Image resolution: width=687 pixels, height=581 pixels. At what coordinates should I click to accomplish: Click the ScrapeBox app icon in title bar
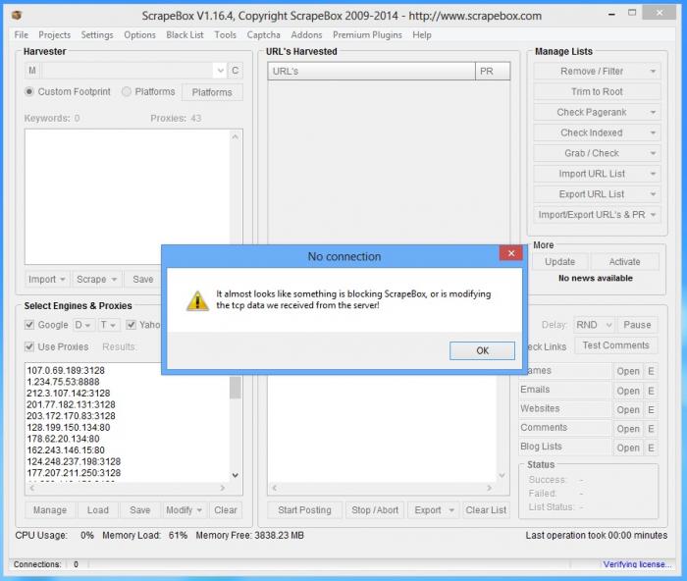click(17, 16)
